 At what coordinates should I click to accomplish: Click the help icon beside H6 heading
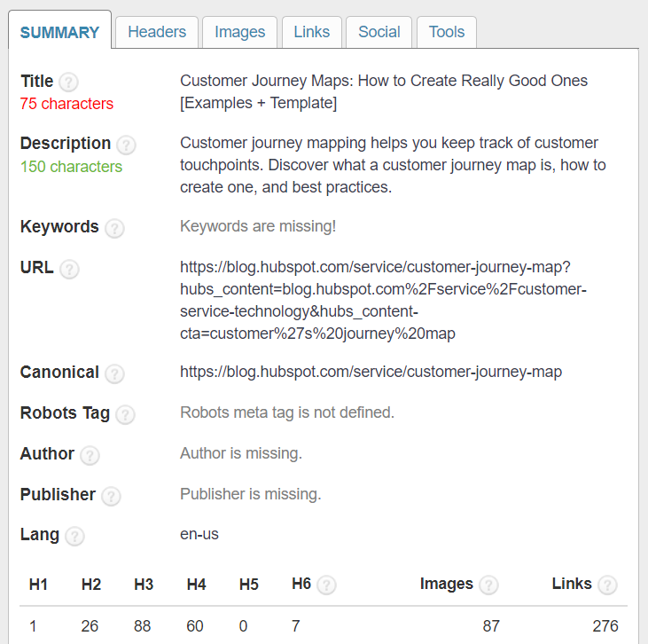pos(326,585)
